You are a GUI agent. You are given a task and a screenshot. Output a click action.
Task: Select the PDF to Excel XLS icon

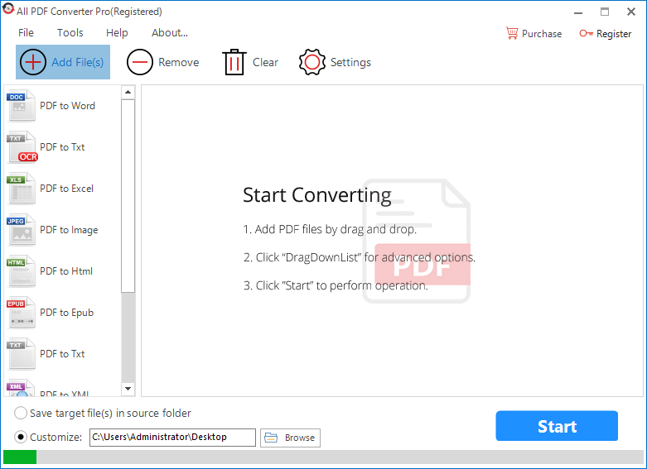(x=21, y=189)
